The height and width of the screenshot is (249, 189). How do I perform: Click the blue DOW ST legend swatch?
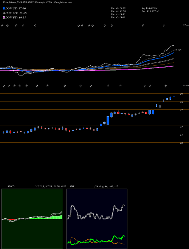(x=4, y=8)
